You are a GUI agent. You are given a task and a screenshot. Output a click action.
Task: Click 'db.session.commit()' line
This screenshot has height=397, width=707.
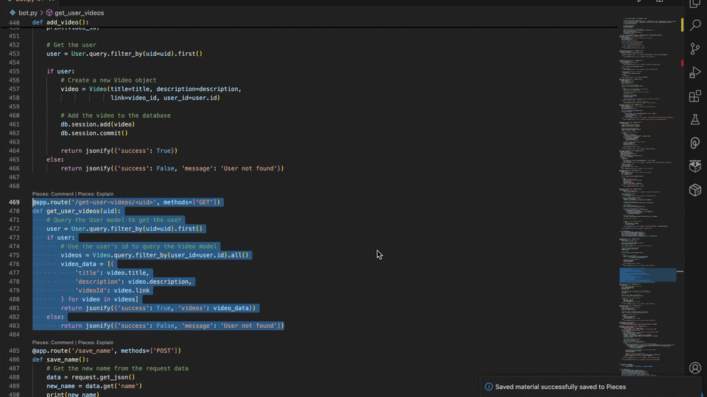click(x=94, y=133)
